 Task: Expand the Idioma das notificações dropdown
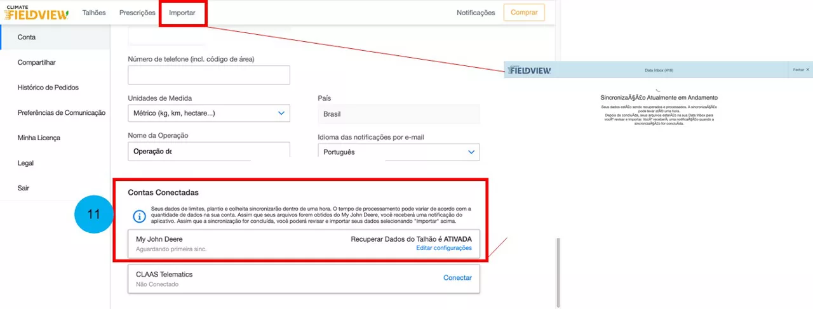[x=398, y=152]
